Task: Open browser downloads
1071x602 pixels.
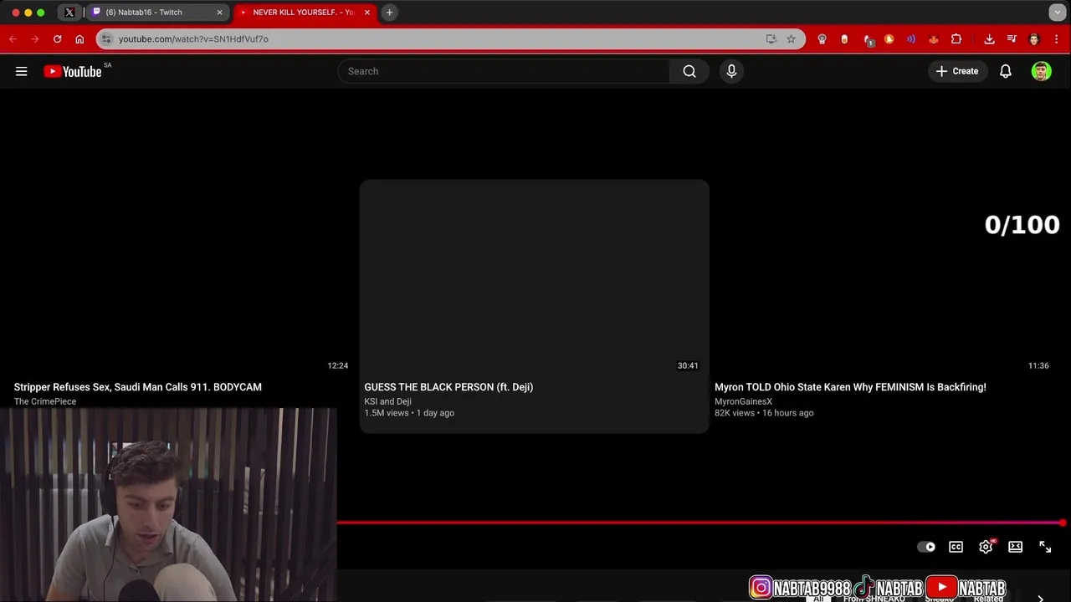Action: (989, 39)
